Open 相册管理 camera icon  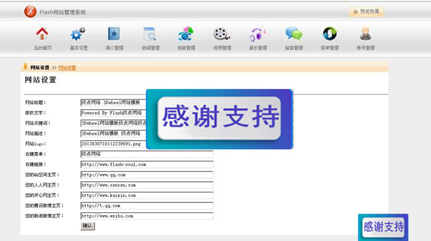(186, 34)
